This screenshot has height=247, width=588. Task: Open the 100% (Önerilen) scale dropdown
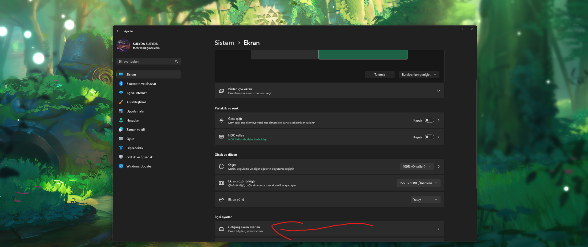(x=417, y=167)
